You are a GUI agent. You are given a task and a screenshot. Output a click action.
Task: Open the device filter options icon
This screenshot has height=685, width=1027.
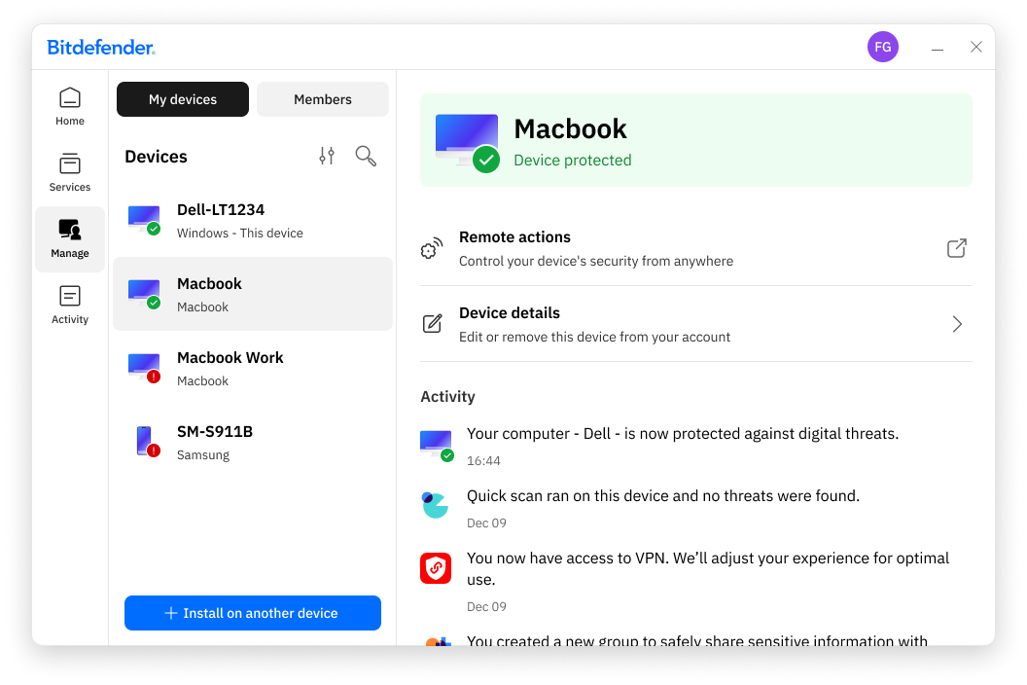[x=326, y=156]
